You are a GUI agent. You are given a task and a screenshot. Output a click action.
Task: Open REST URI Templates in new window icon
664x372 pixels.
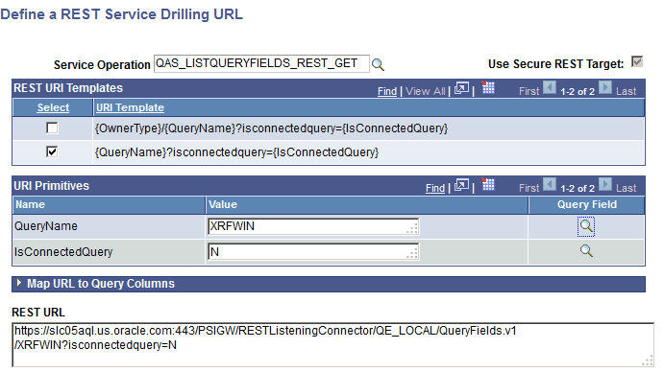click(461, 89)
